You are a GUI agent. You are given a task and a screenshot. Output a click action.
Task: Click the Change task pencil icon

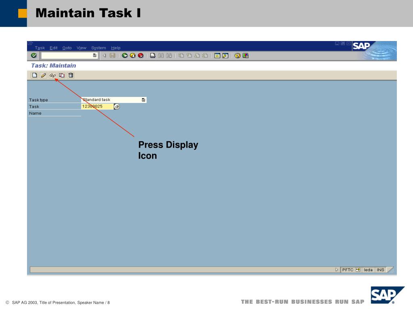point(44,75)
